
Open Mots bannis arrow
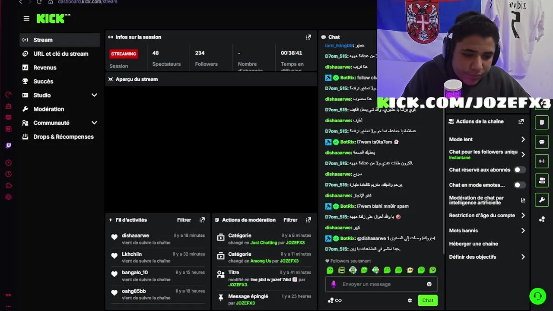pos(523,231)
